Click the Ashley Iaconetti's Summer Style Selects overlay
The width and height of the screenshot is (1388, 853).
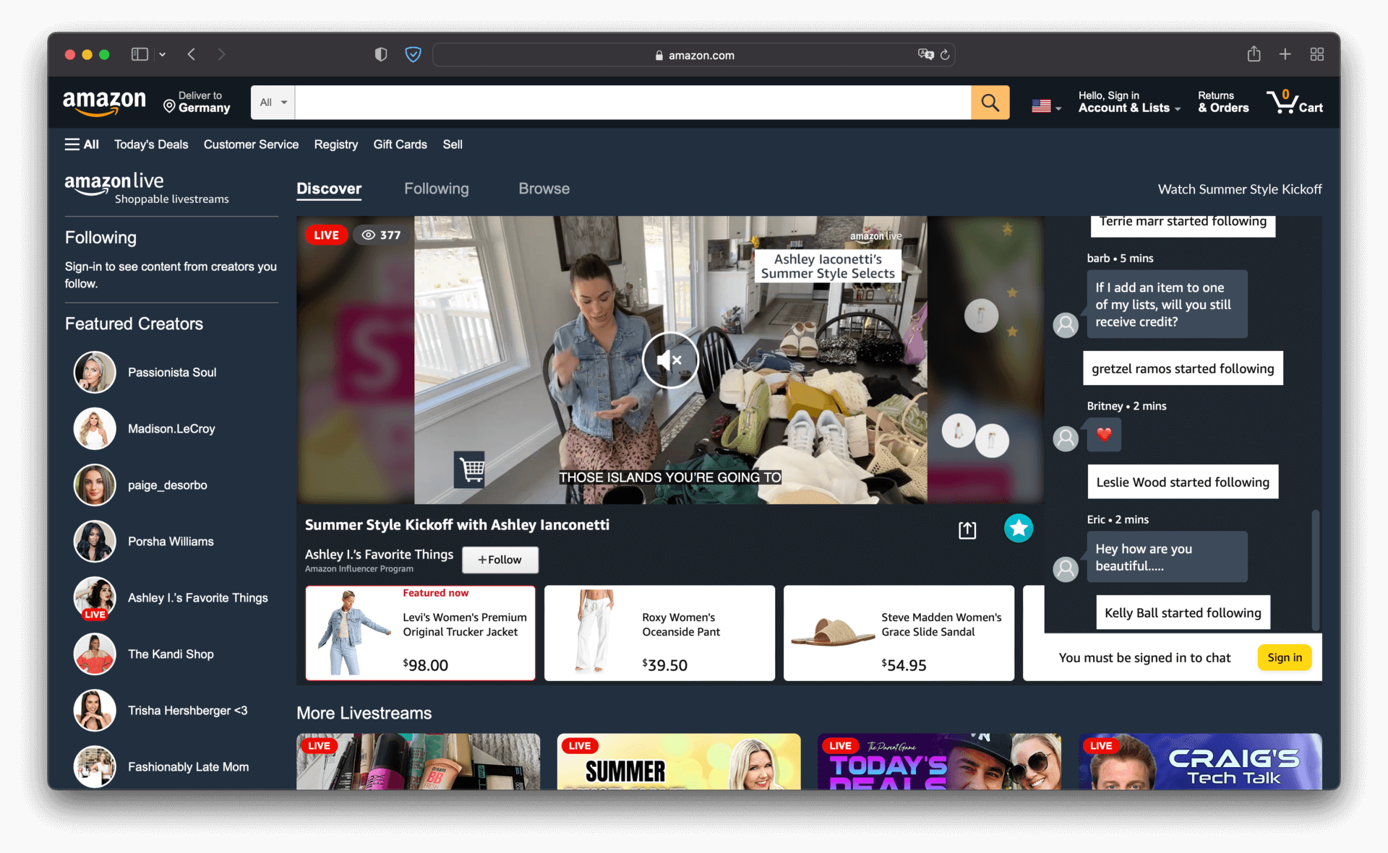point(828,267)
